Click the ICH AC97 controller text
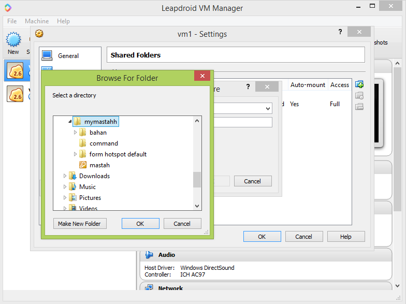 pyautogui.click(x=193, y=274)
